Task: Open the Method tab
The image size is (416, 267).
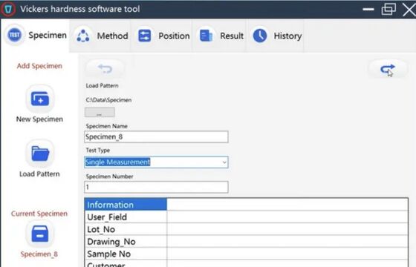Action: pyautogui.click(x=100, y=36)
